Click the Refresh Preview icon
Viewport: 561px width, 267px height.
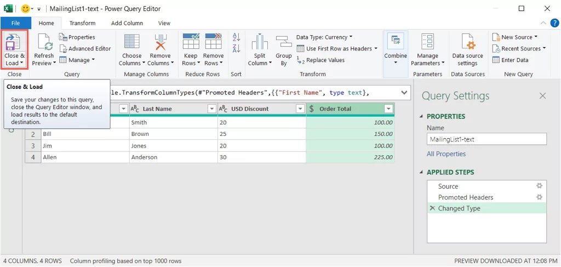click(44, 43)
